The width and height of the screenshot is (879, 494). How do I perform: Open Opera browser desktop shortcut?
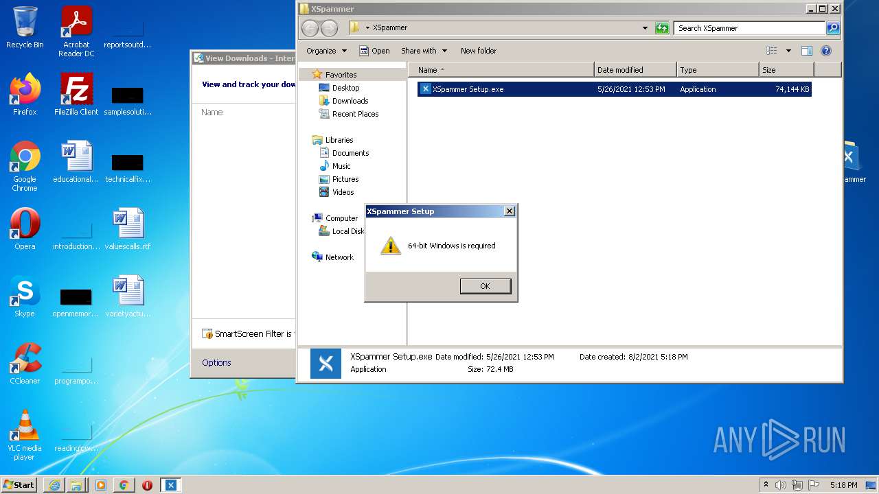point(25,229)
